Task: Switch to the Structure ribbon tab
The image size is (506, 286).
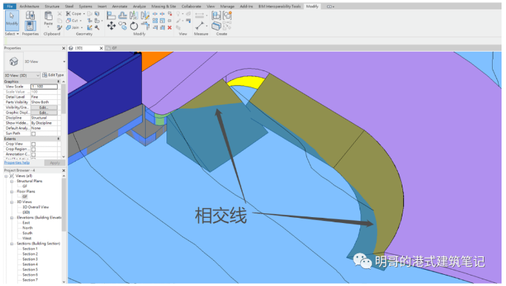Action: (x=52, y=6)
